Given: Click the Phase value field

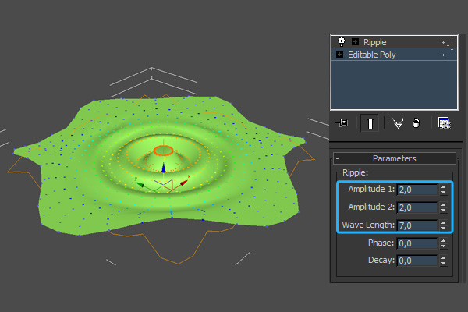Looking at the screenshot, I should click(417, 243).
